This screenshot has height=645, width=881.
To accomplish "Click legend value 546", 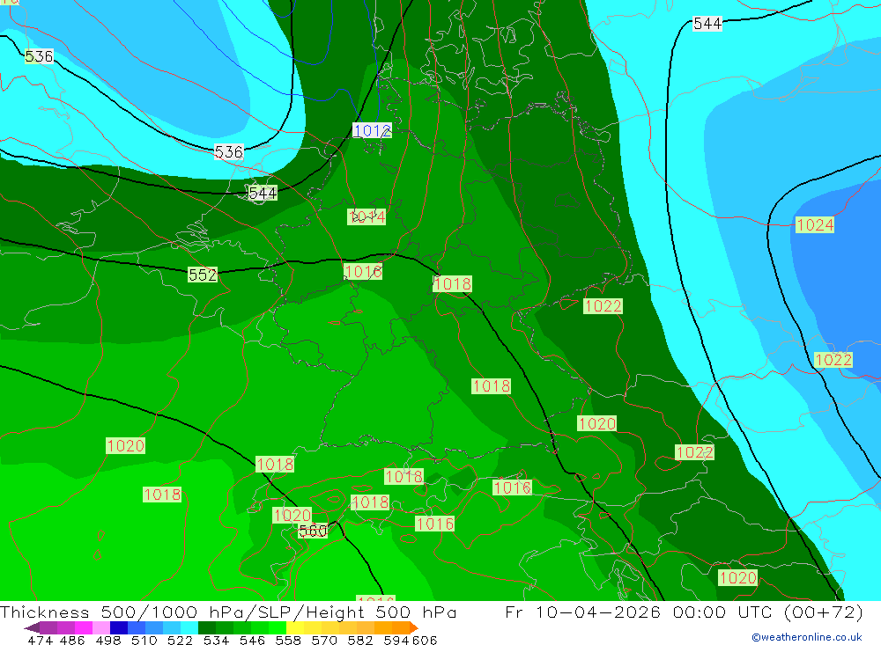I will pyautogui.click(x=252, y=640).
